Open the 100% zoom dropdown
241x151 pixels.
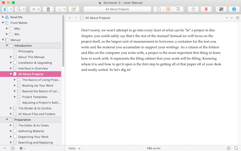point(74,148)
